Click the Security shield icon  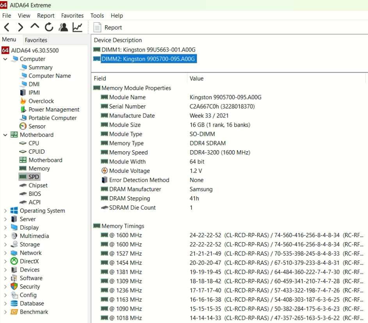(14, 286)
